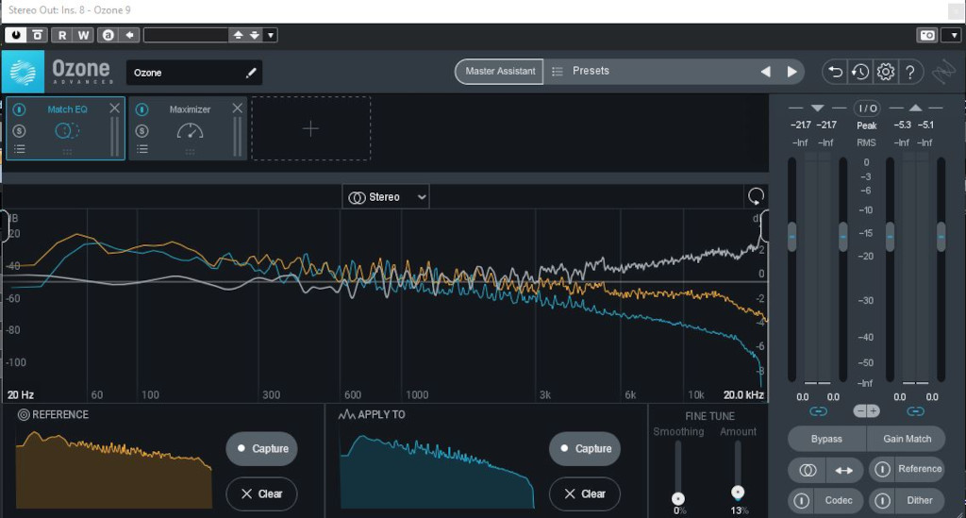Viewport: 966px width, 518px height.
Task: Go to previous preset
Action: point(765,72)
